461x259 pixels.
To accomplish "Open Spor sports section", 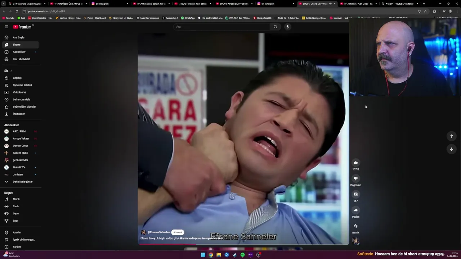I will pos(20,221).
